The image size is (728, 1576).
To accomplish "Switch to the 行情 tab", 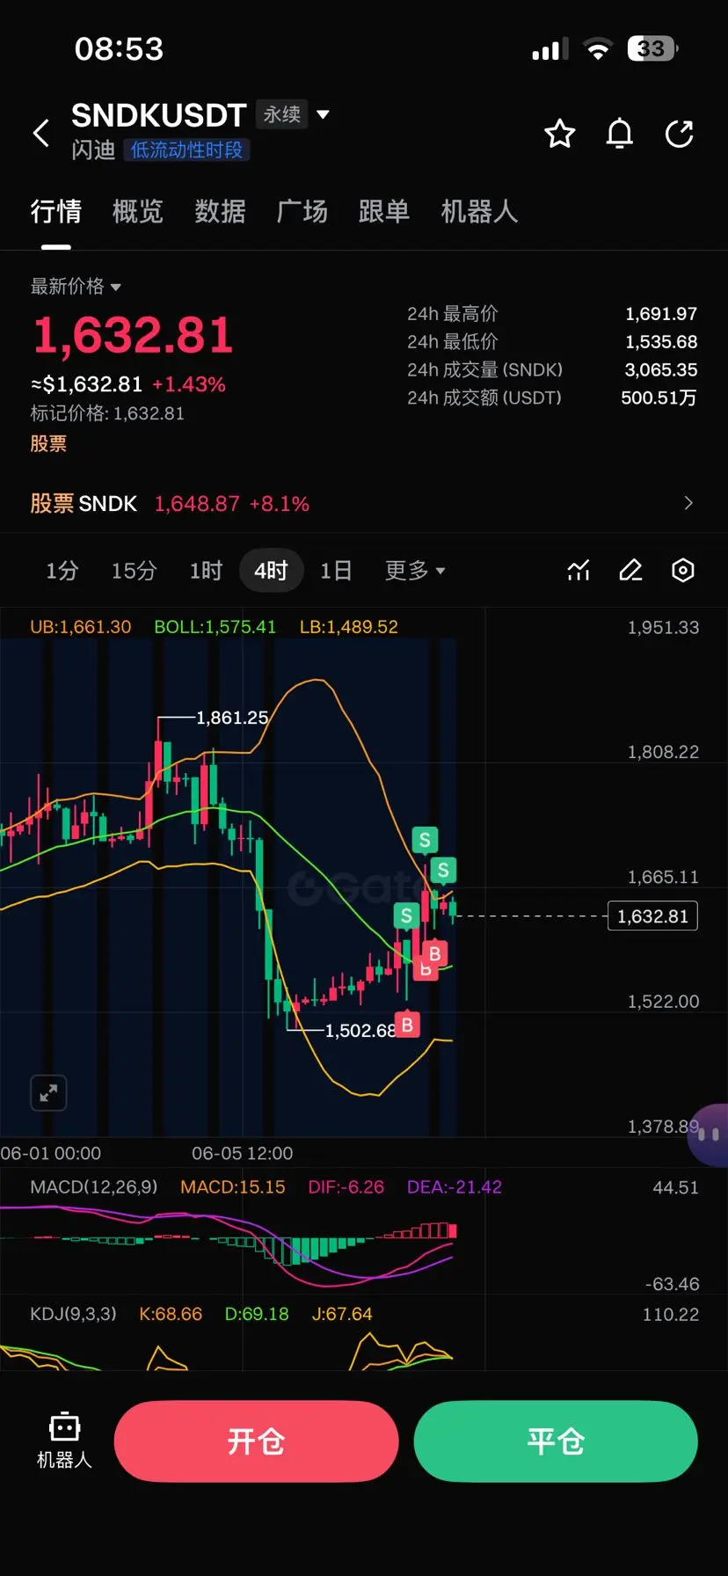I will point(56,211).
